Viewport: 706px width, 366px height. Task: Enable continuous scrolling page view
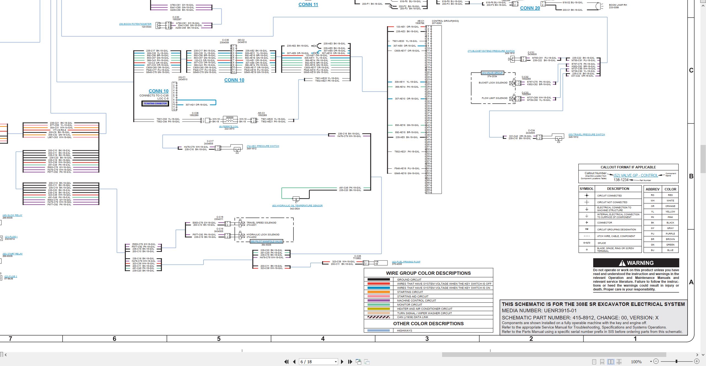(x=602, y=362)
